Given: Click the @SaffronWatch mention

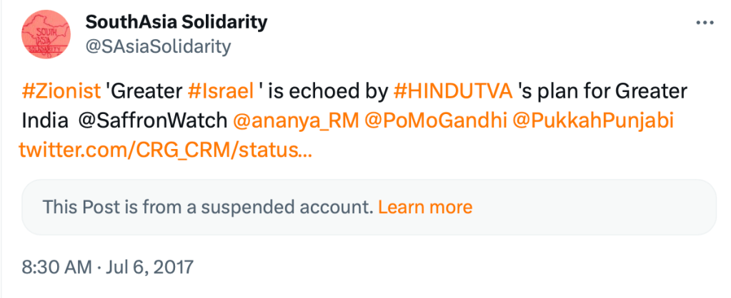Looking at the screenshot, I should coord(151,121).
